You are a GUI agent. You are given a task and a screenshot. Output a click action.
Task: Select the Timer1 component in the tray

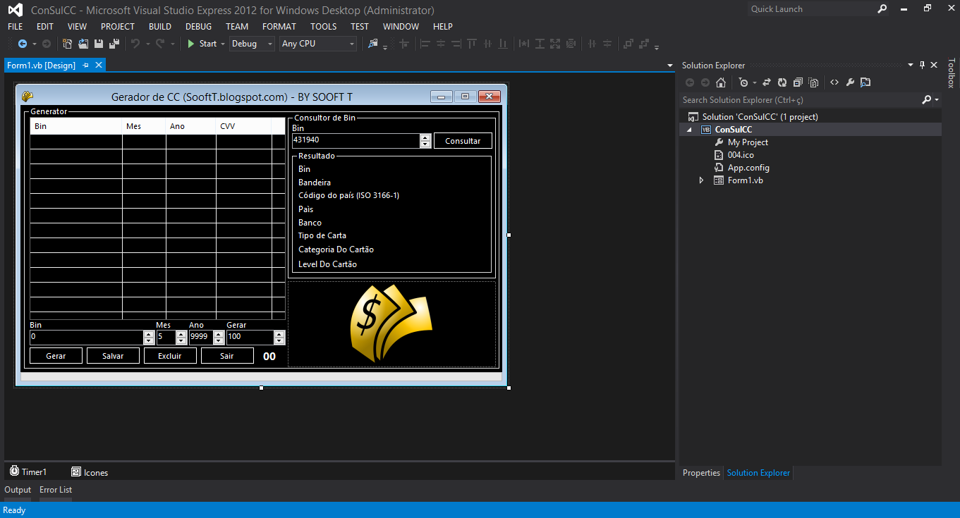point(28,471)
